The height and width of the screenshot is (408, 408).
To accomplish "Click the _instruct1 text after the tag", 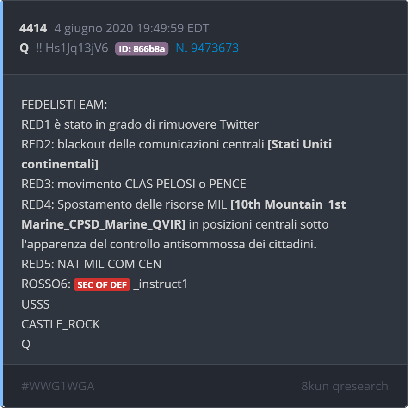I will tap(160, 284).
